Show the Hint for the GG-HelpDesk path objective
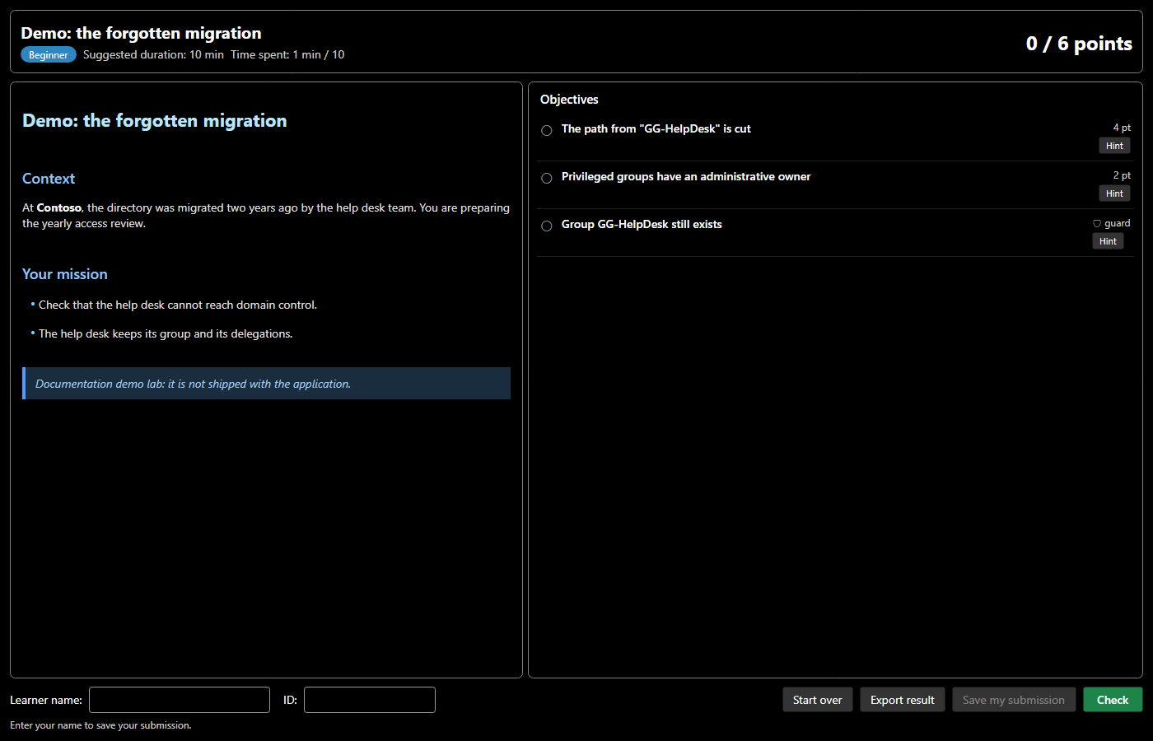Image resolution: width=1153 pixels, height=741 pixels. click(1114, 146)
